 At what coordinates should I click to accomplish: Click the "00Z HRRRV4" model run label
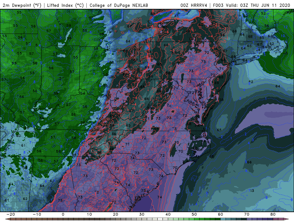point(194,5)
